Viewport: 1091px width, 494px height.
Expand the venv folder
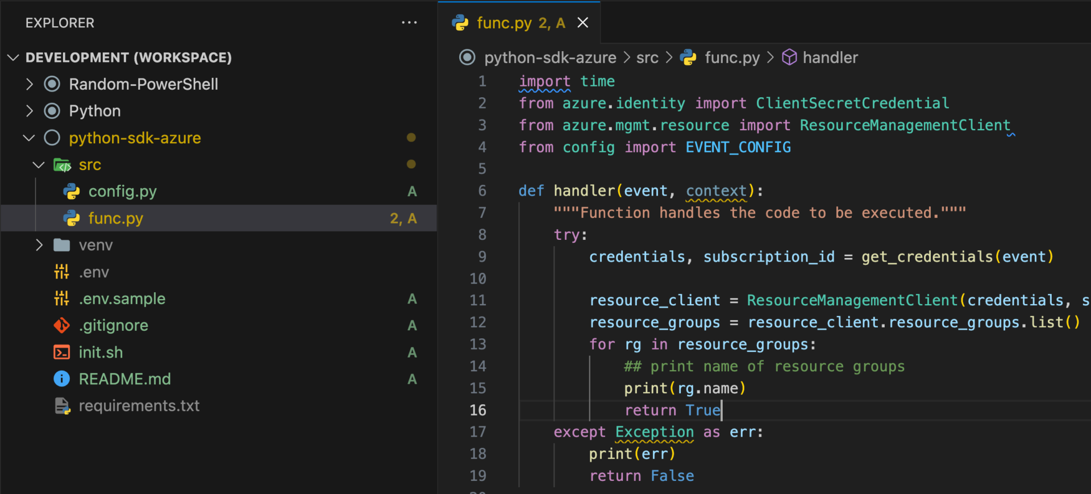tap(39, 245)
